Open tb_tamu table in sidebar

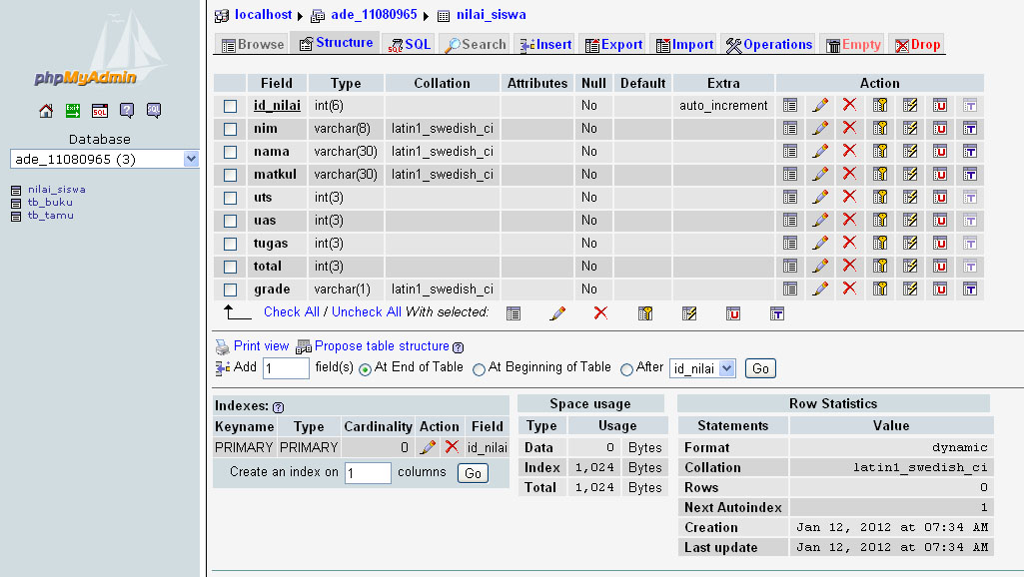51,216
